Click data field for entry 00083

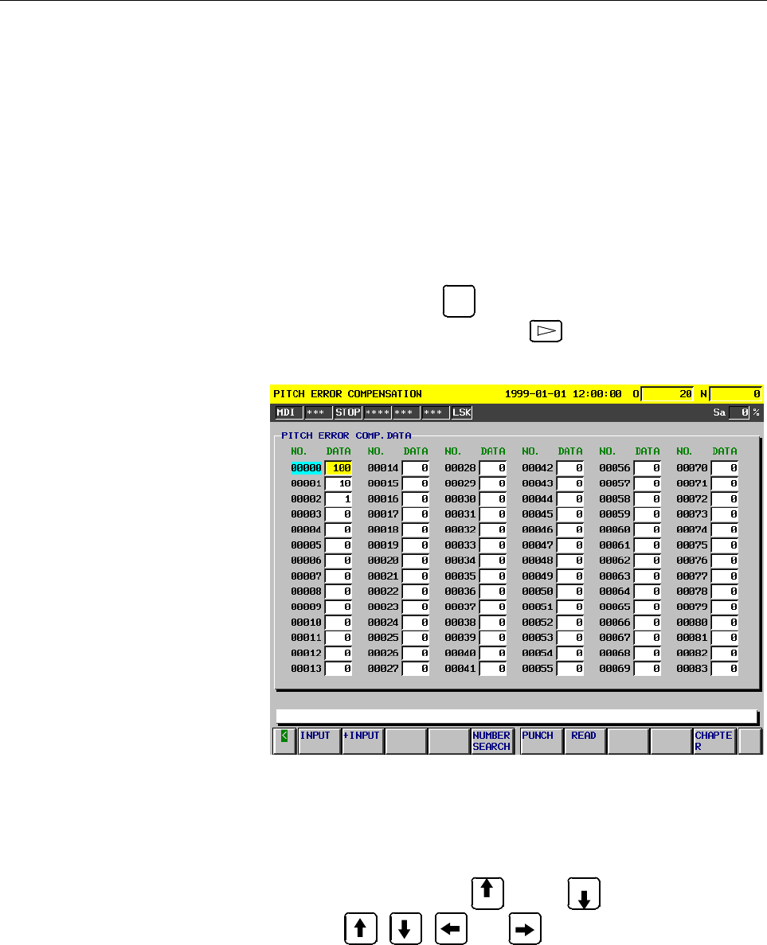(725, 669)
